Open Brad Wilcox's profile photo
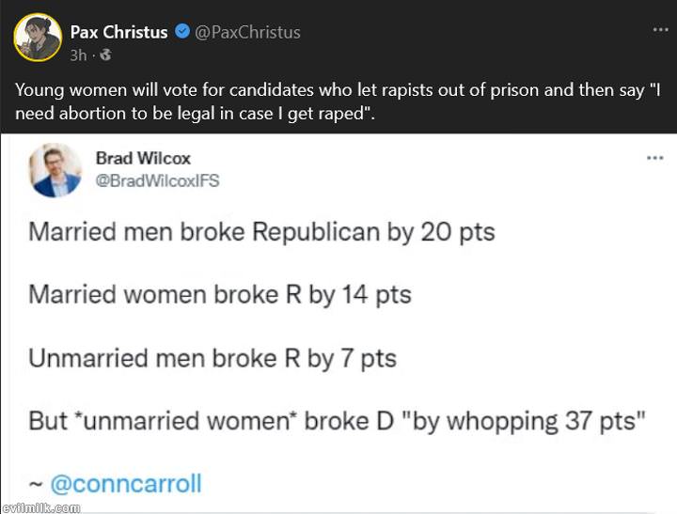The height and width of the screenshot is (514, 677). point(55,170)
